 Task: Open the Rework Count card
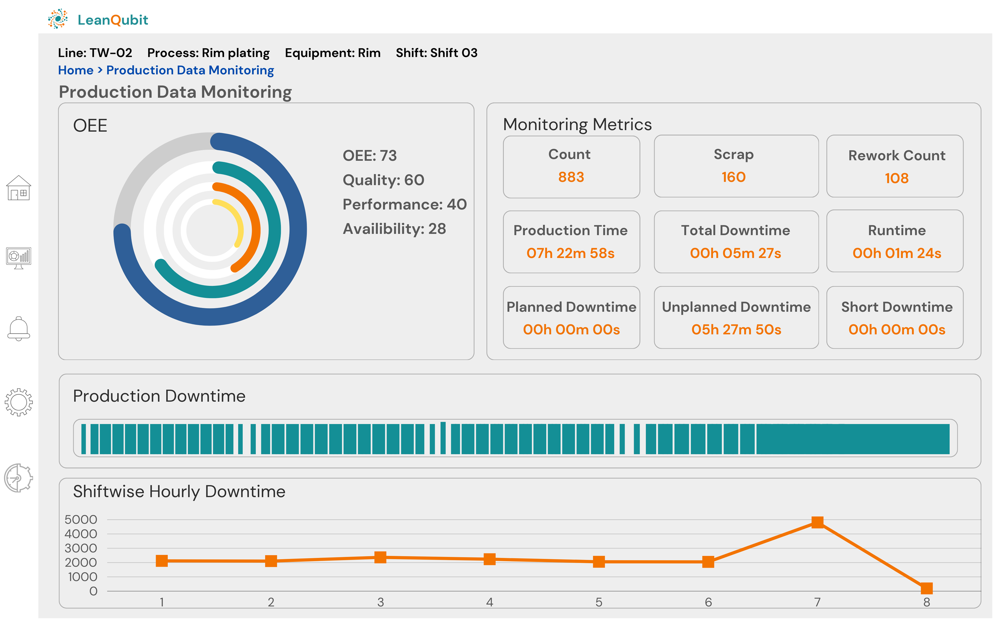click(894, 166)
